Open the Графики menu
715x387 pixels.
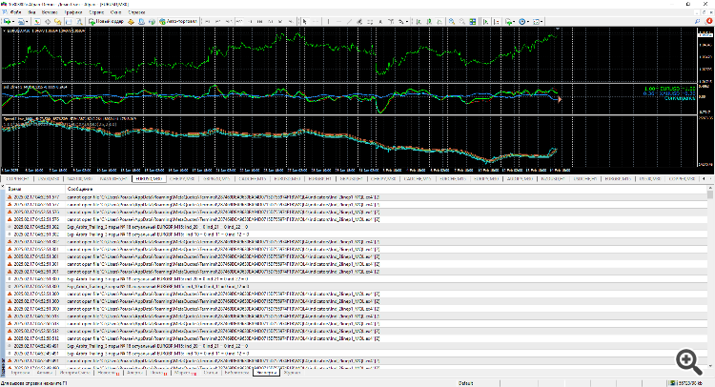point(72,10)
